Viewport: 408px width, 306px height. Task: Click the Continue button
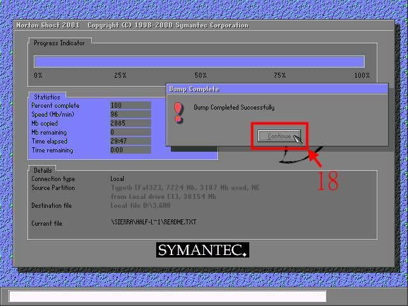point(279,136)
